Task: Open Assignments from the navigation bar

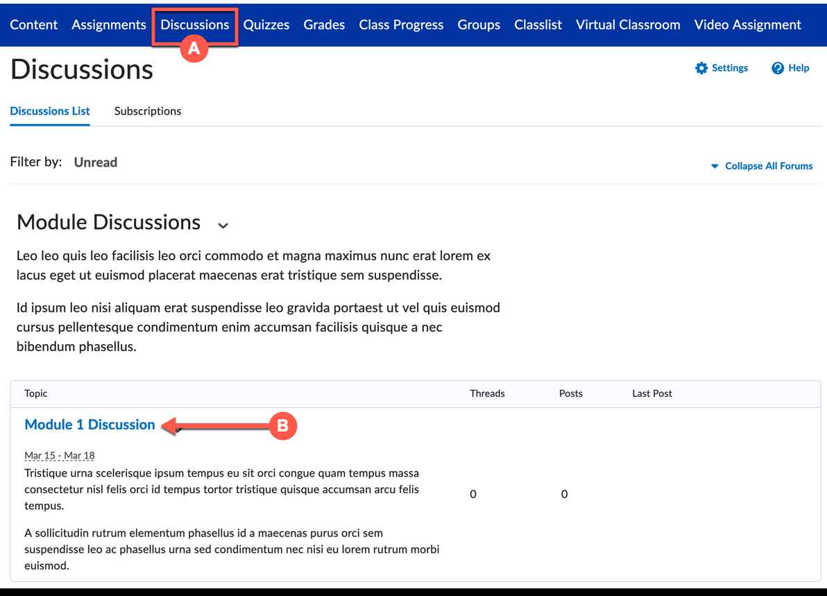Action: pos(109,25)
